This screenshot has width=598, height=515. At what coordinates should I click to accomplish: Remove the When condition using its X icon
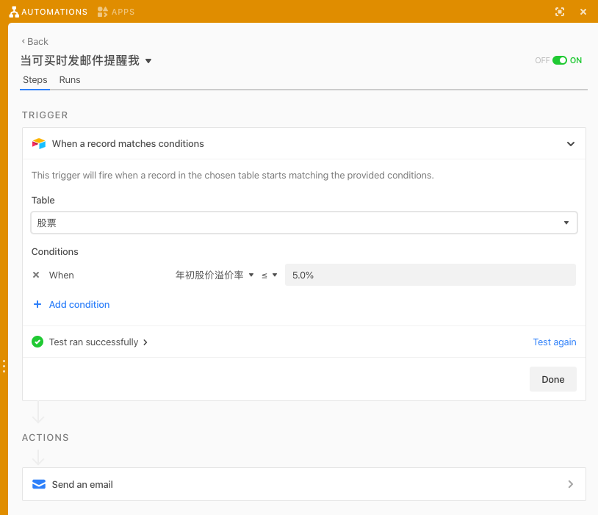pyautogui.click(x=35, y=275)
